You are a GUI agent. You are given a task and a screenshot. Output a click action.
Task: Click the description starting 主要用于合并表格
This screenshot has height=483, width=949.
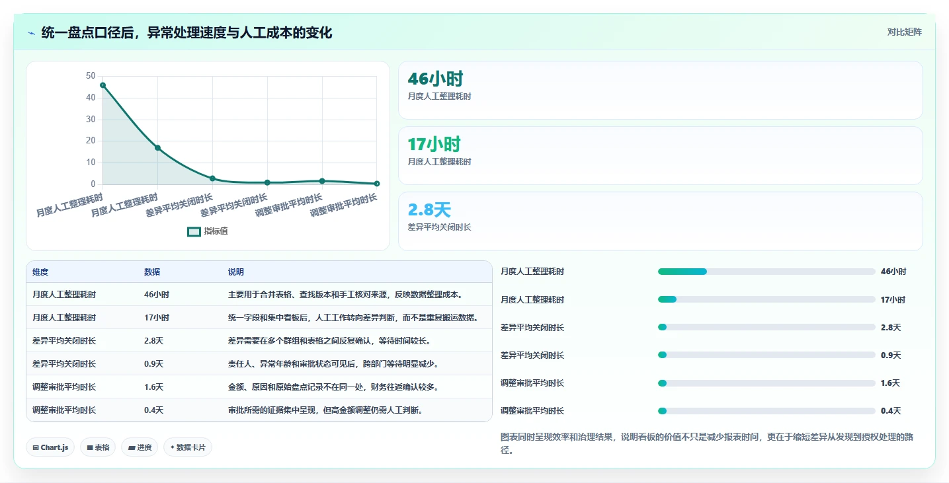point(347,295)
